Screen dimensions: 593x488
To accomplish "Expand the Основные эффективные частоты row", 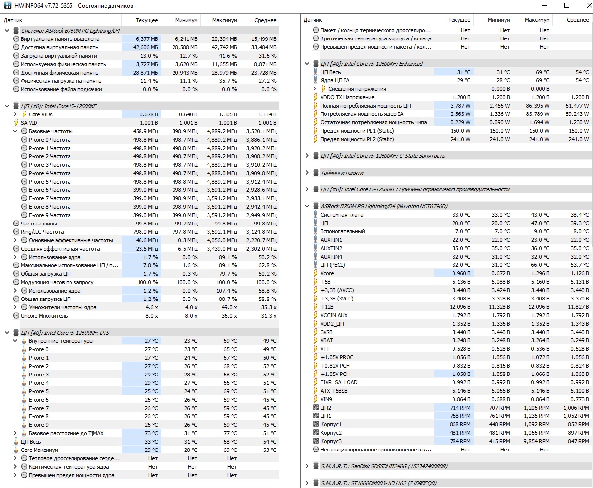I will coord(15,240).
